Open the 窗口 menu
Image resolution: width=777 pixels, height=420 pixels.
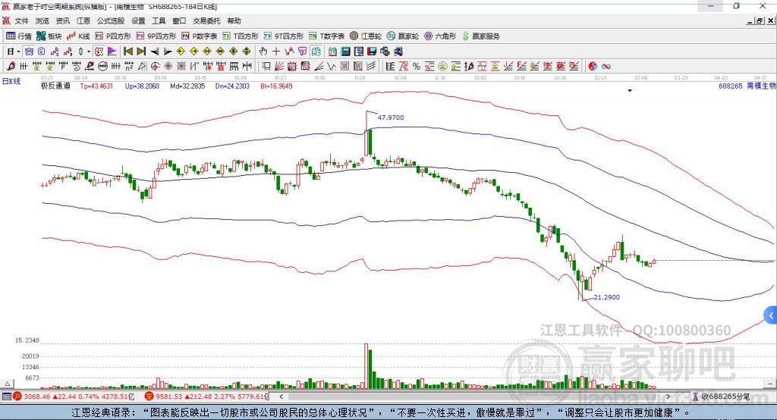pos(179,20)
